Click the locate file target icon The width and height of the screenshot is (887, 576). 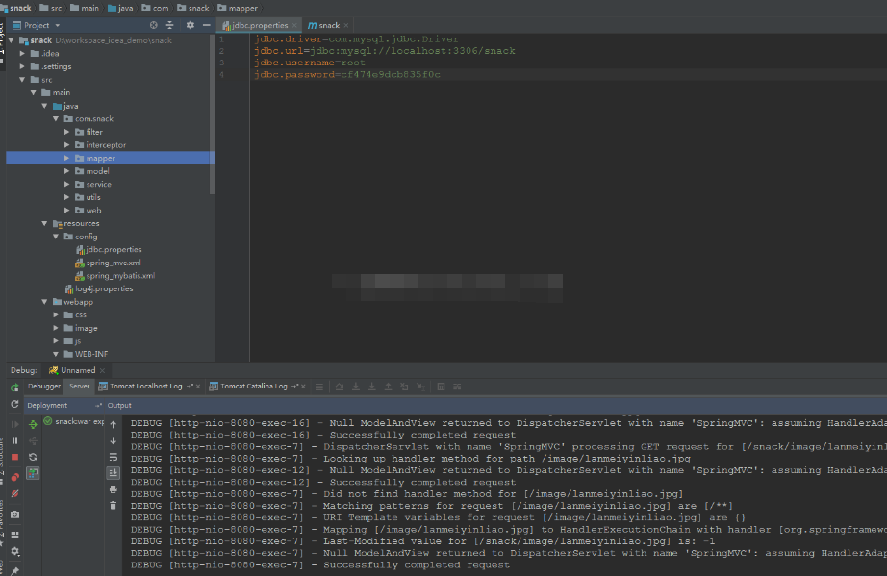point(153,25)
